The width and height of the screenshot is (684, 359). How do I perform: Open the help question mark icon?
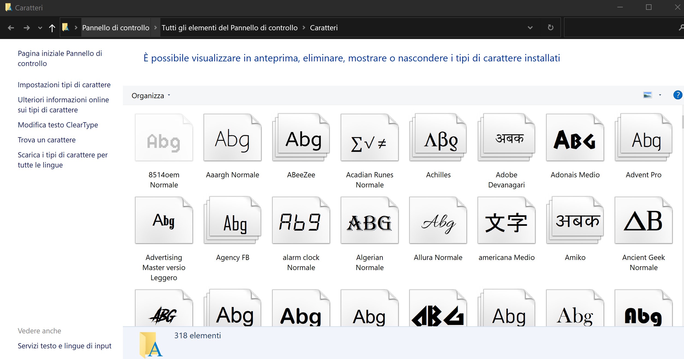677,95
